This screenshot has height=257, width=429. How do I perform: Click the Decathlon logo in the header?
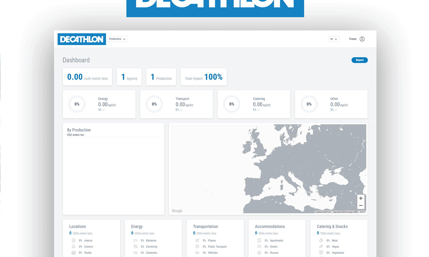[x=82, y=39]
